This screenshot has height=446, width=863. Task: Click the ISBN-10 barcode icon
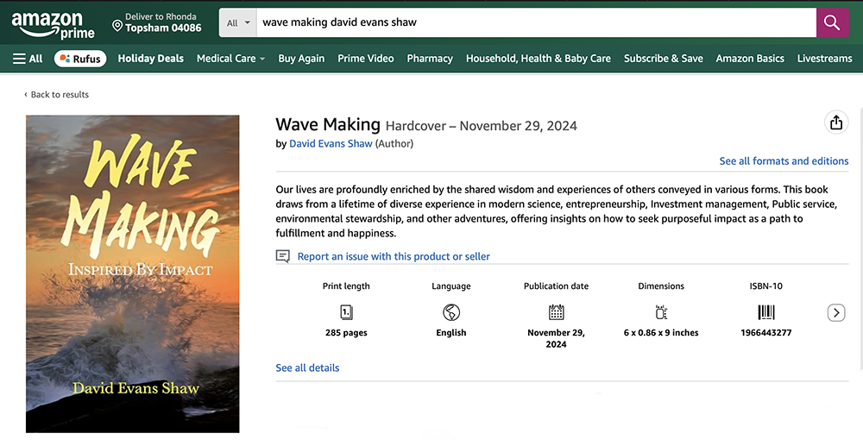pos(765,312)
